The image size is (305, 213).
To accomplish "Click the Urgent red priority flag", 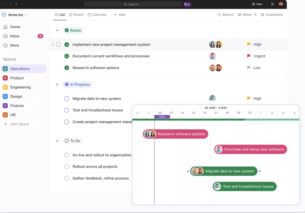I will click(249, 56).
